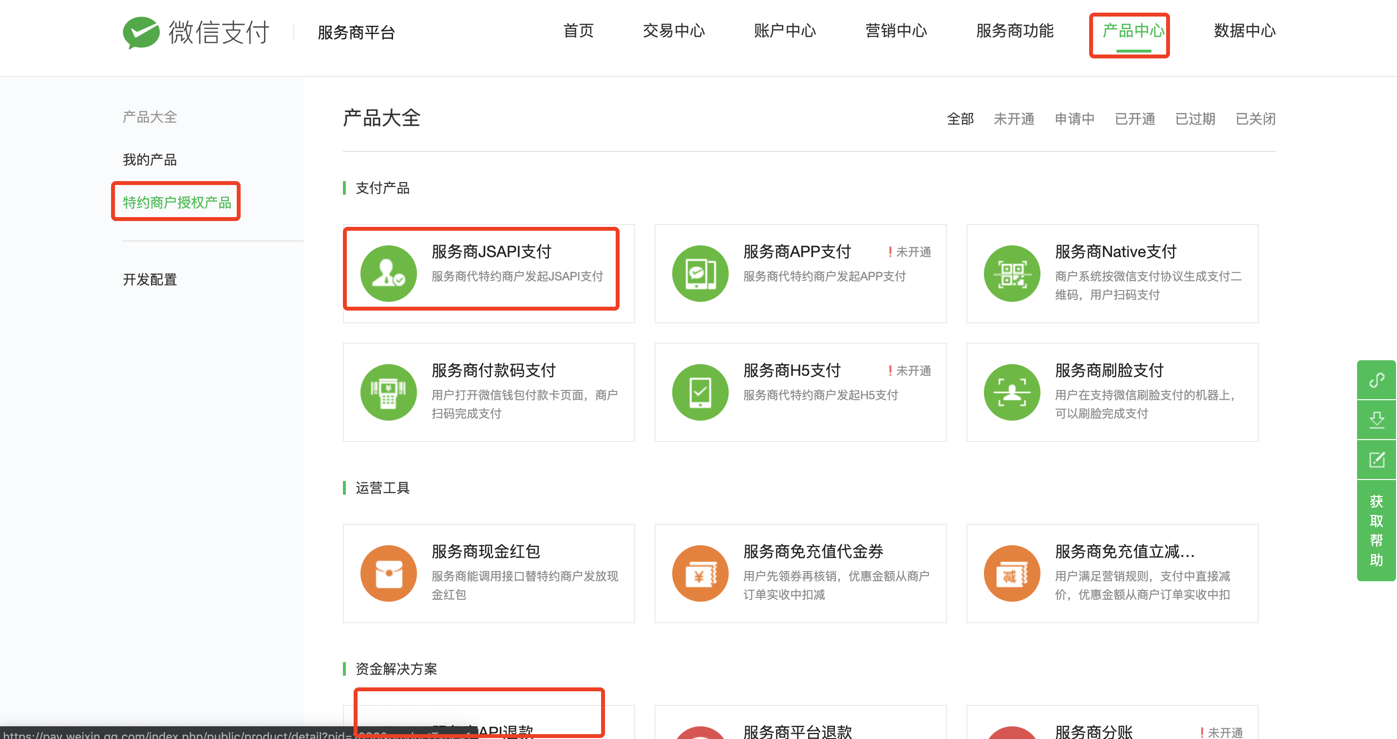
Task: Filter products by 未开通 status
Action: coord(1014,119)
